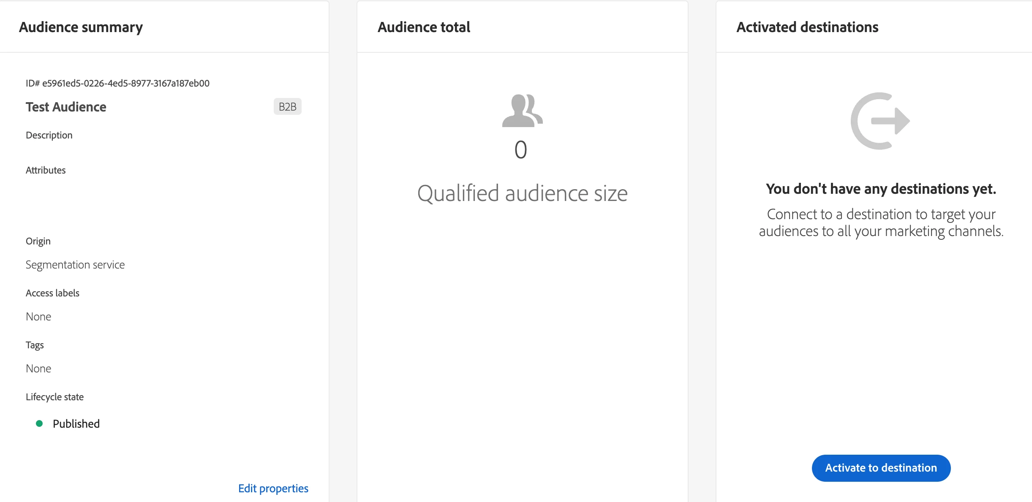
Task: Click the Activated destinations heading
Action: [x=807, y=27]
